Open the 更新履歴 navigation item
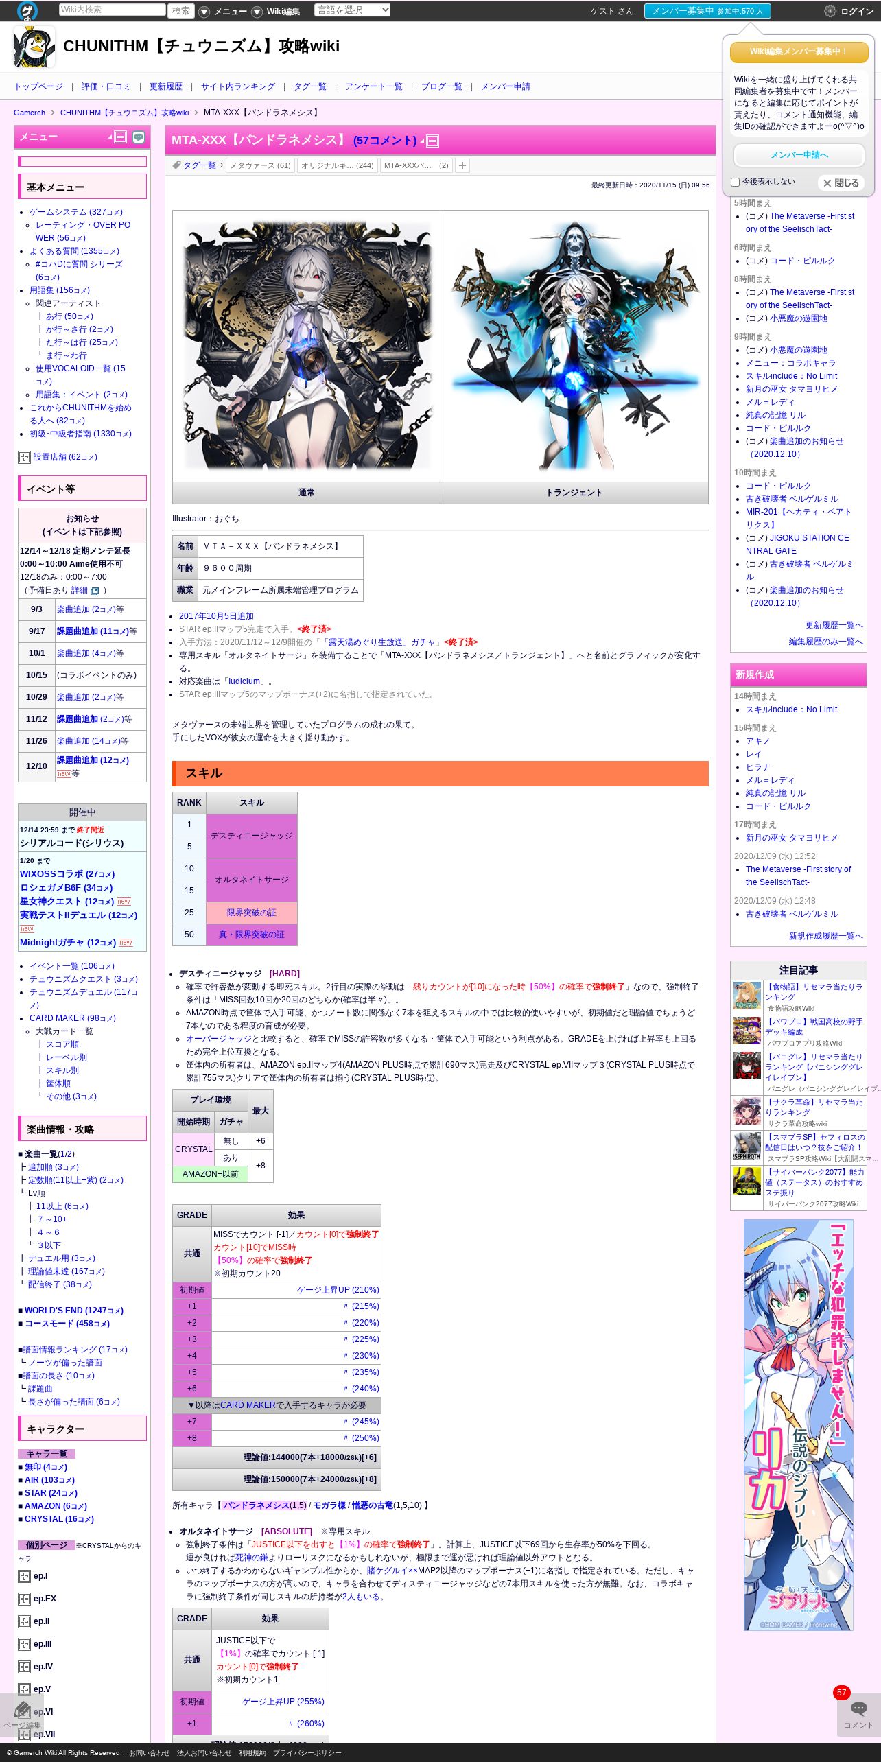 [x=166, y=86]
